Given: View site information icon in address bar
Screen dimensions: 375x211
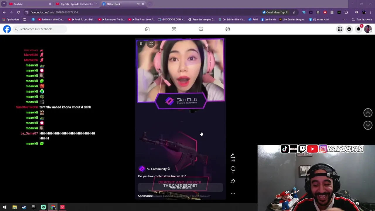Looking at the screenshot, I should click(27, 12).
